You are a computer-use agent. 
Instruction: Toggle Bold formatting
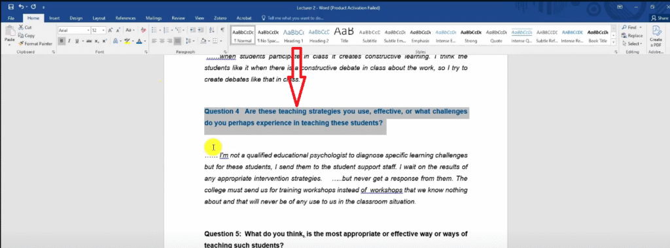(x=62, y=41)
